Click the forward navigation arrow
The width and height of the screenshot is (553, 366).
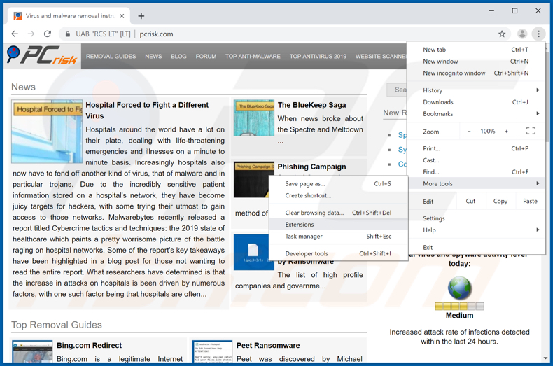pyautogui.click(x=31, y=34)
